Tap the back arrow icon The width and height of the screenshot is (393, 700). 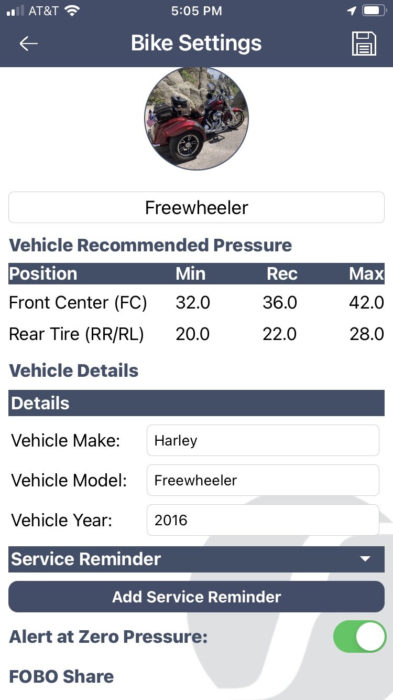pos(28,44)
